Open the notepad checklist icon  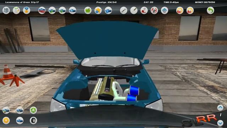tap(16, 10)
